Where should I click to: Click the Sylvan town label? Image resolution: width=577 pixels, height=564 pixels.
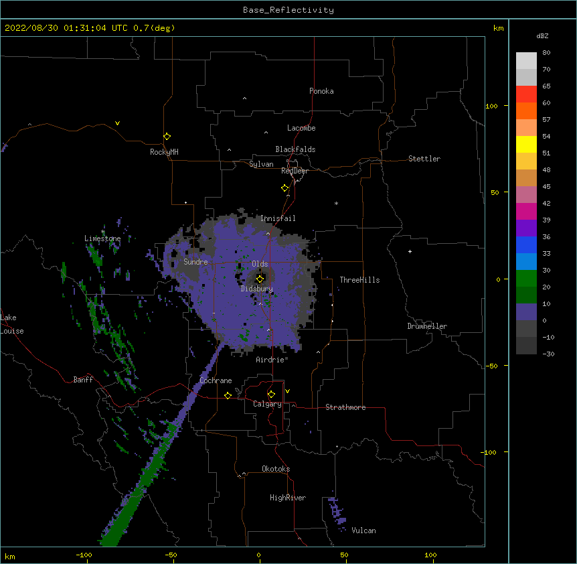pyautogui.click(x=261, y=164)
